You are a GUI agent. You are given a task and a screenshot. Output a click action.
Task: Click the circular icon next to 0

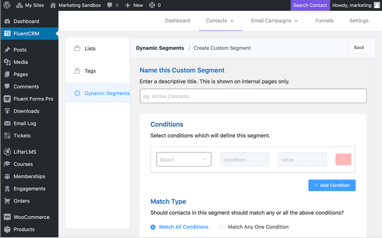(152, 5)
